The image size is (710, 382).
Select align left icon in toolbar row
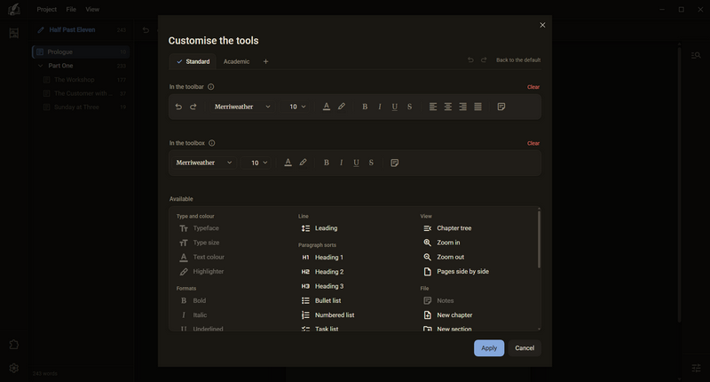tap(433, 107)
